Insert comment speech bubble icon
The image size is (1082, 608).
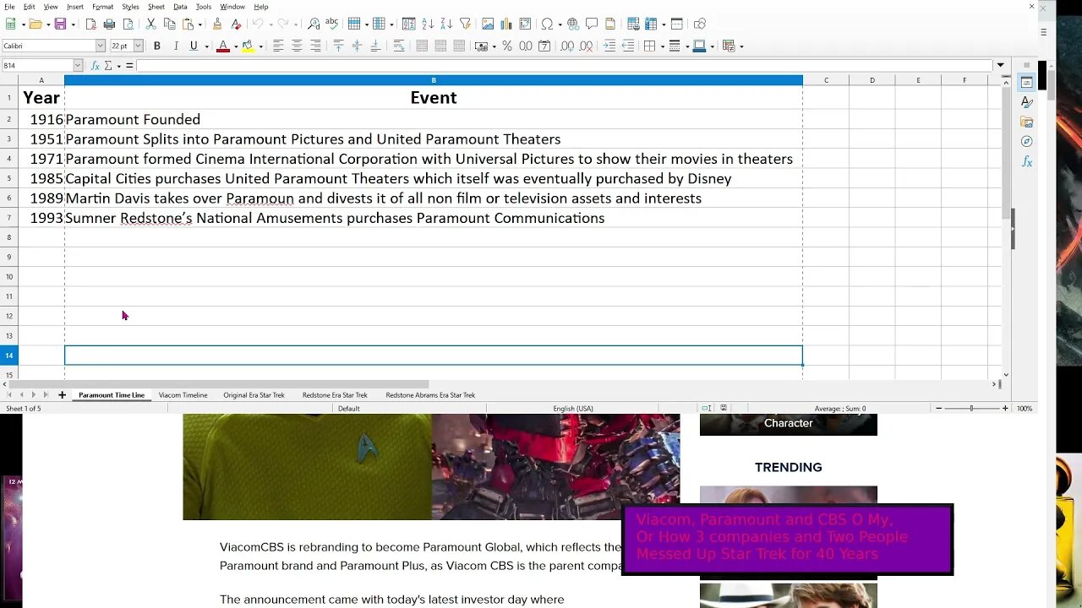tap(592, 24)
